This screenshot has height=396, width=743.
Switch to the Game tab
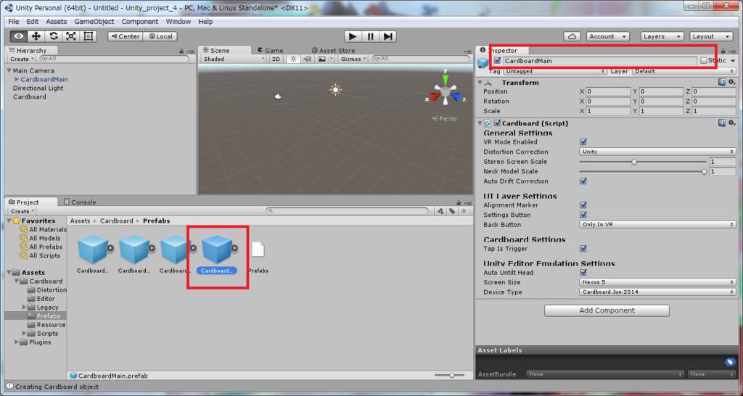270,50
